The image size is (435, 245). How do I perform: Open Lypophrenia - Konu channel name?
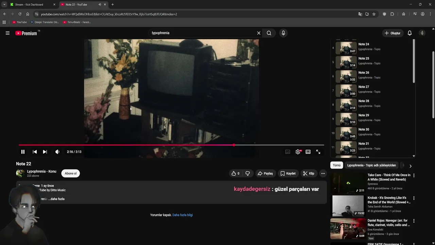41,171
